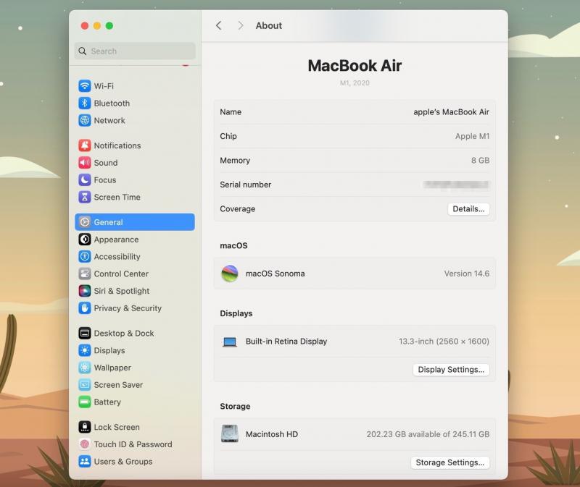Click Touch ID fingerprint icon

[84, 444]
